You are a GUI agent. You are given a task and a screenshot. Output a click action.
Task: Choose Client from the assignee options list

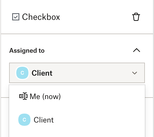(77, 120)
